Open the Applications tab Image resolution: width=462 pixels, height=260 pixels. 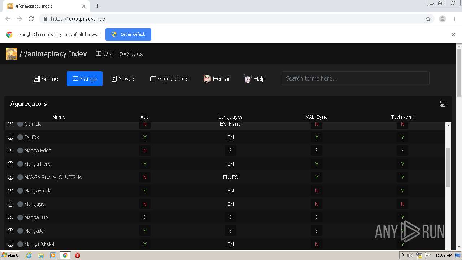[169, 79]
